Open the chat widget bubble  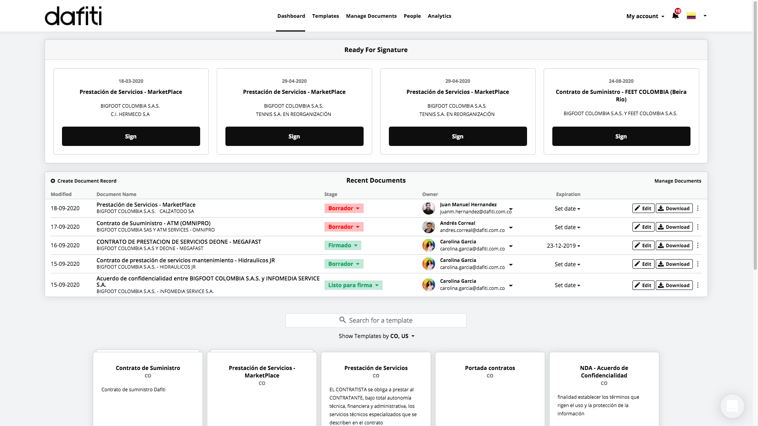click(732, 406)
